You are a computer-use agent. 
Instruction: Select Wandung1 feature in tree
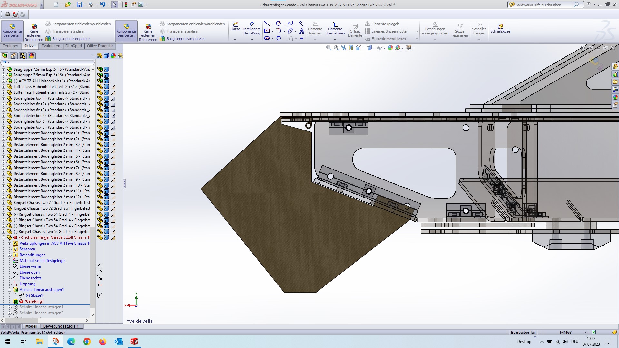[34, 301]
